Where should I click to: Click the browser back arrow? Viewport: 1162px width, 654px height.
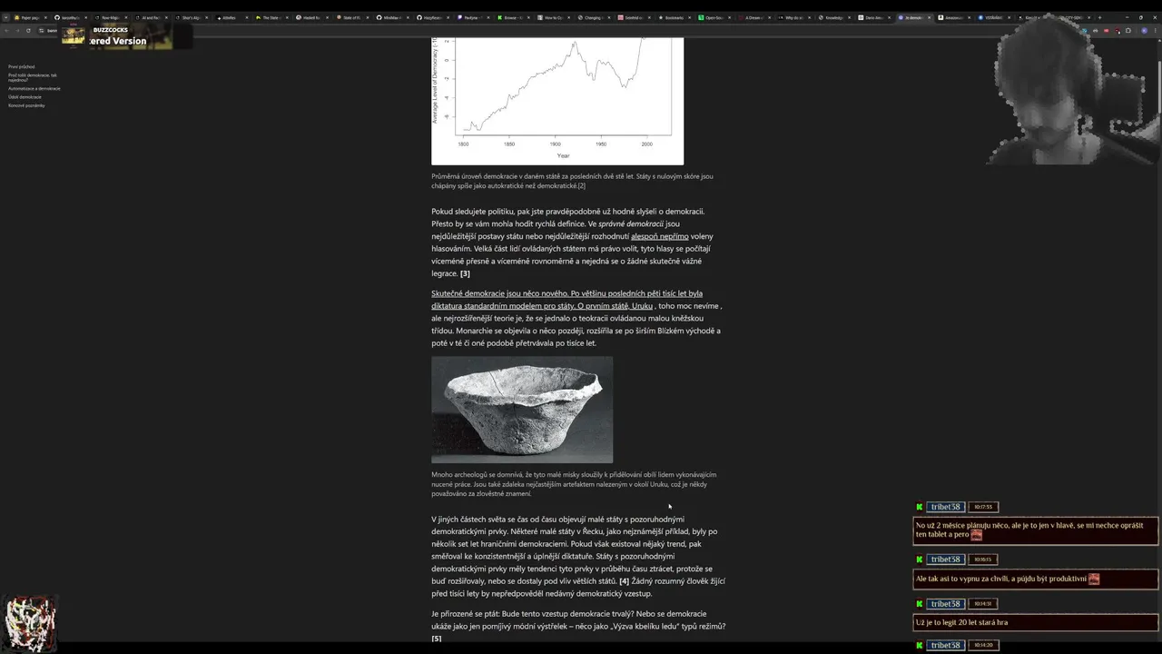[6, 30]
